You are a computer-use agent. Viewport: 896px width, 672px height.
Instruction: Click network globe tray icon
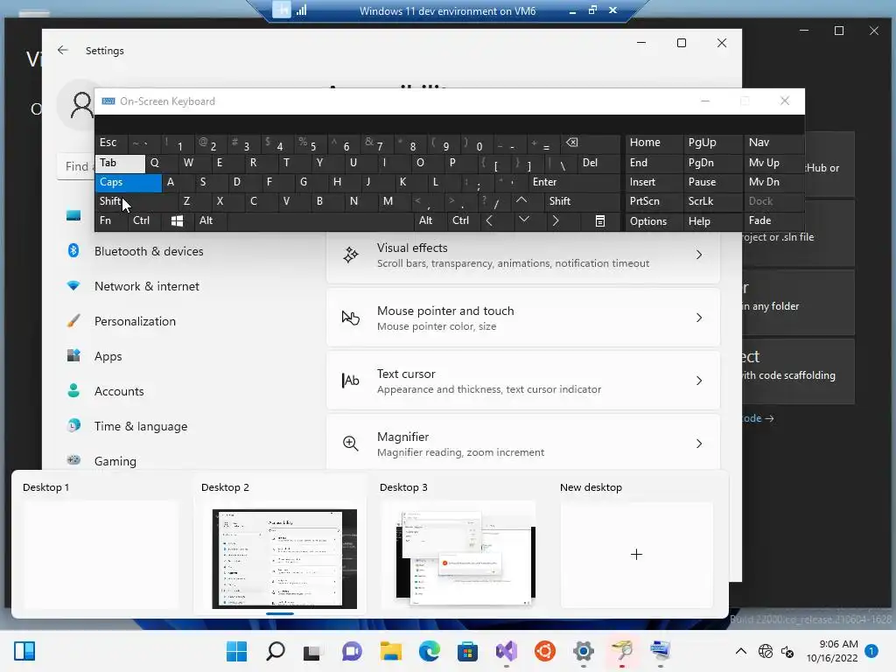[x=765, y=651]
